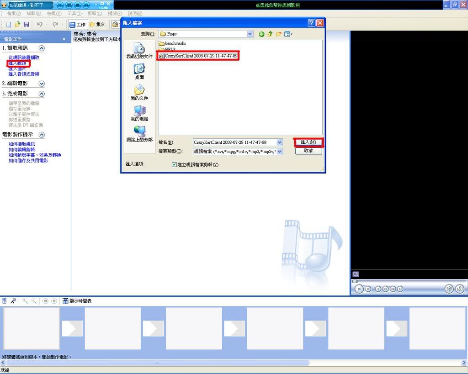The width and height of the screenshot is (468, 374).
Task: Go back using the green arrow icon
Action: point(261,34)
